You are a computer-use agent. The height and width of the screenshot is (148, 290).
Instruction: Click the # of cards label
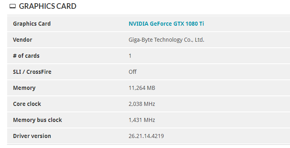click(x=26, y=56)
